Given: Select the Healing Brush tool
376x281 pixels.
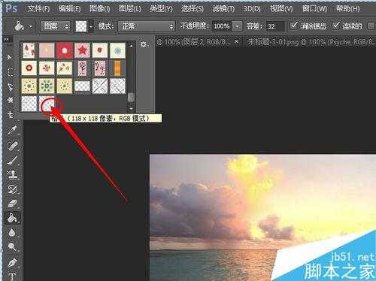Looking at the screenshot, I should (12, 146).
